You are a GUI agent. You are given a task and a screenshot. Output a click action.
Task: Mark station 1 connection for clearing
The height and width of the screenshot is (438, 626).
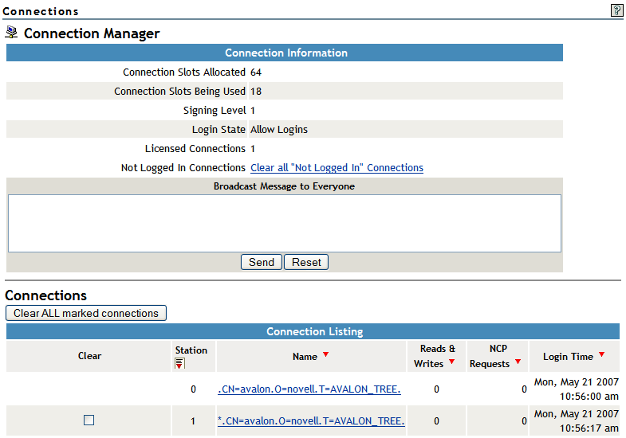pyautogui.click(x=89, y=420)
